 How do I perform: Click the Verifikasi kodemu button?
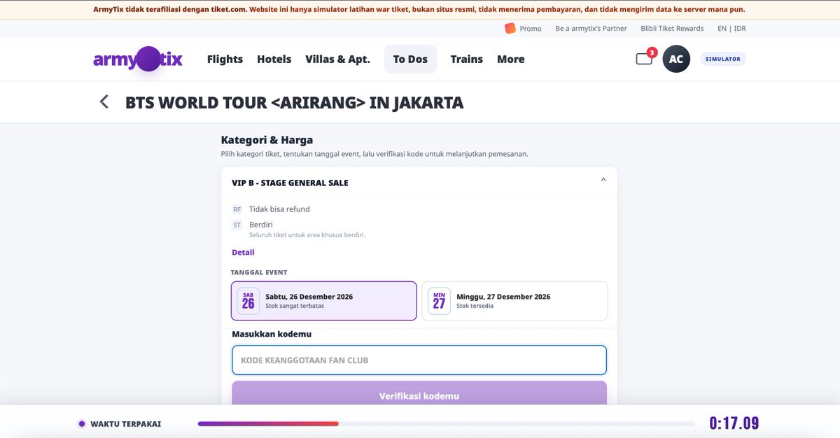pos(419,393)
